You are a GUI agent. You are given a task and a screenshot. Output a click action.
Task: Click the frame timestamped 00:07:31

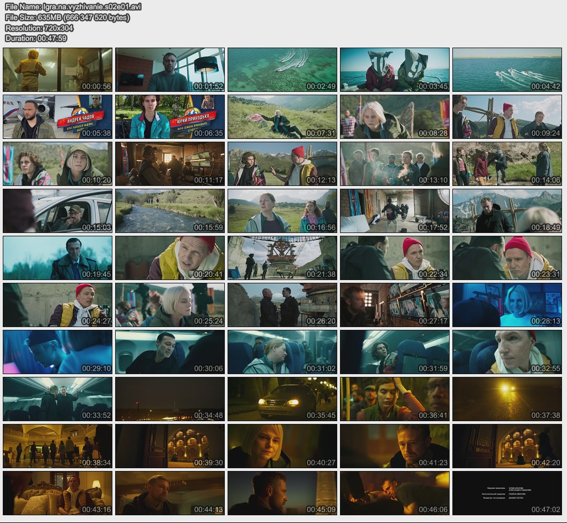point(282,117)
